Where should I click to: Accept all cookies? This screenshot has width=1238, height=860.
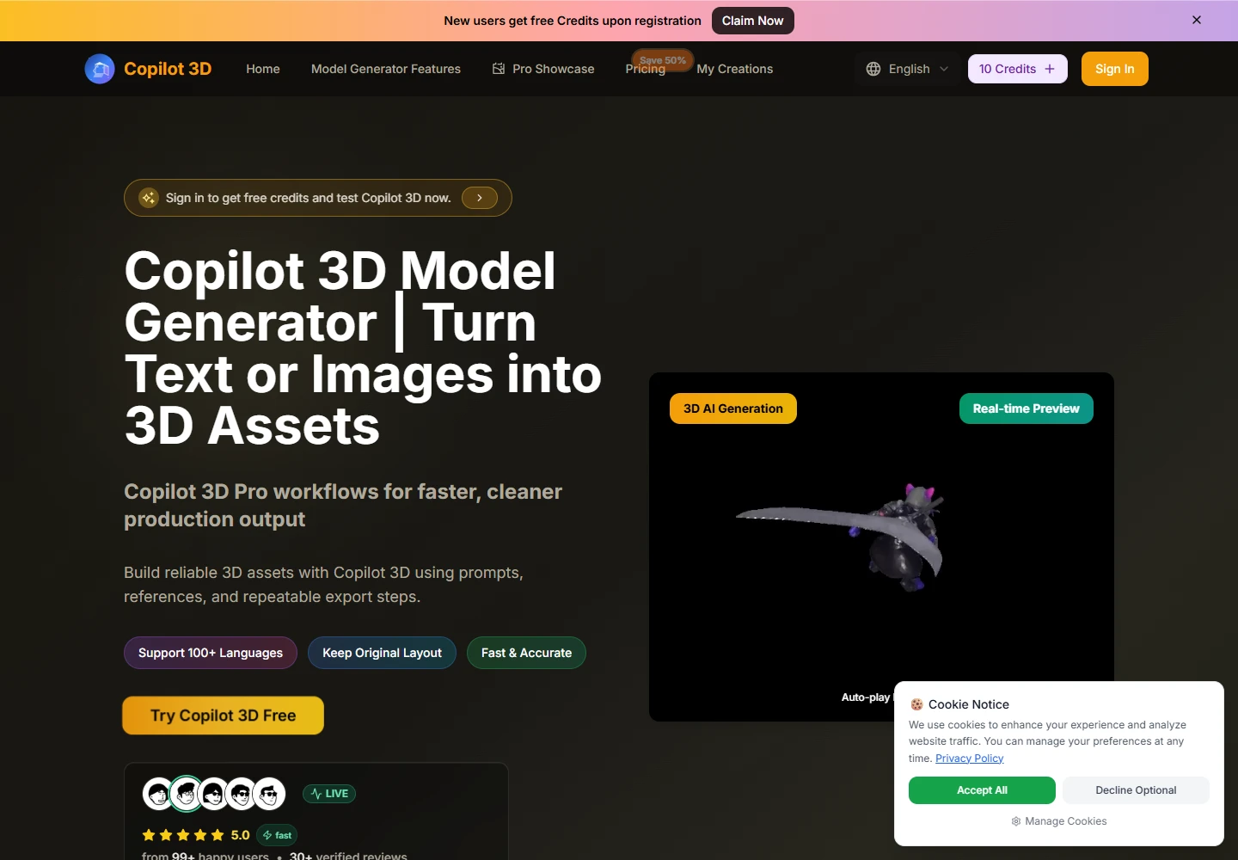982,790
